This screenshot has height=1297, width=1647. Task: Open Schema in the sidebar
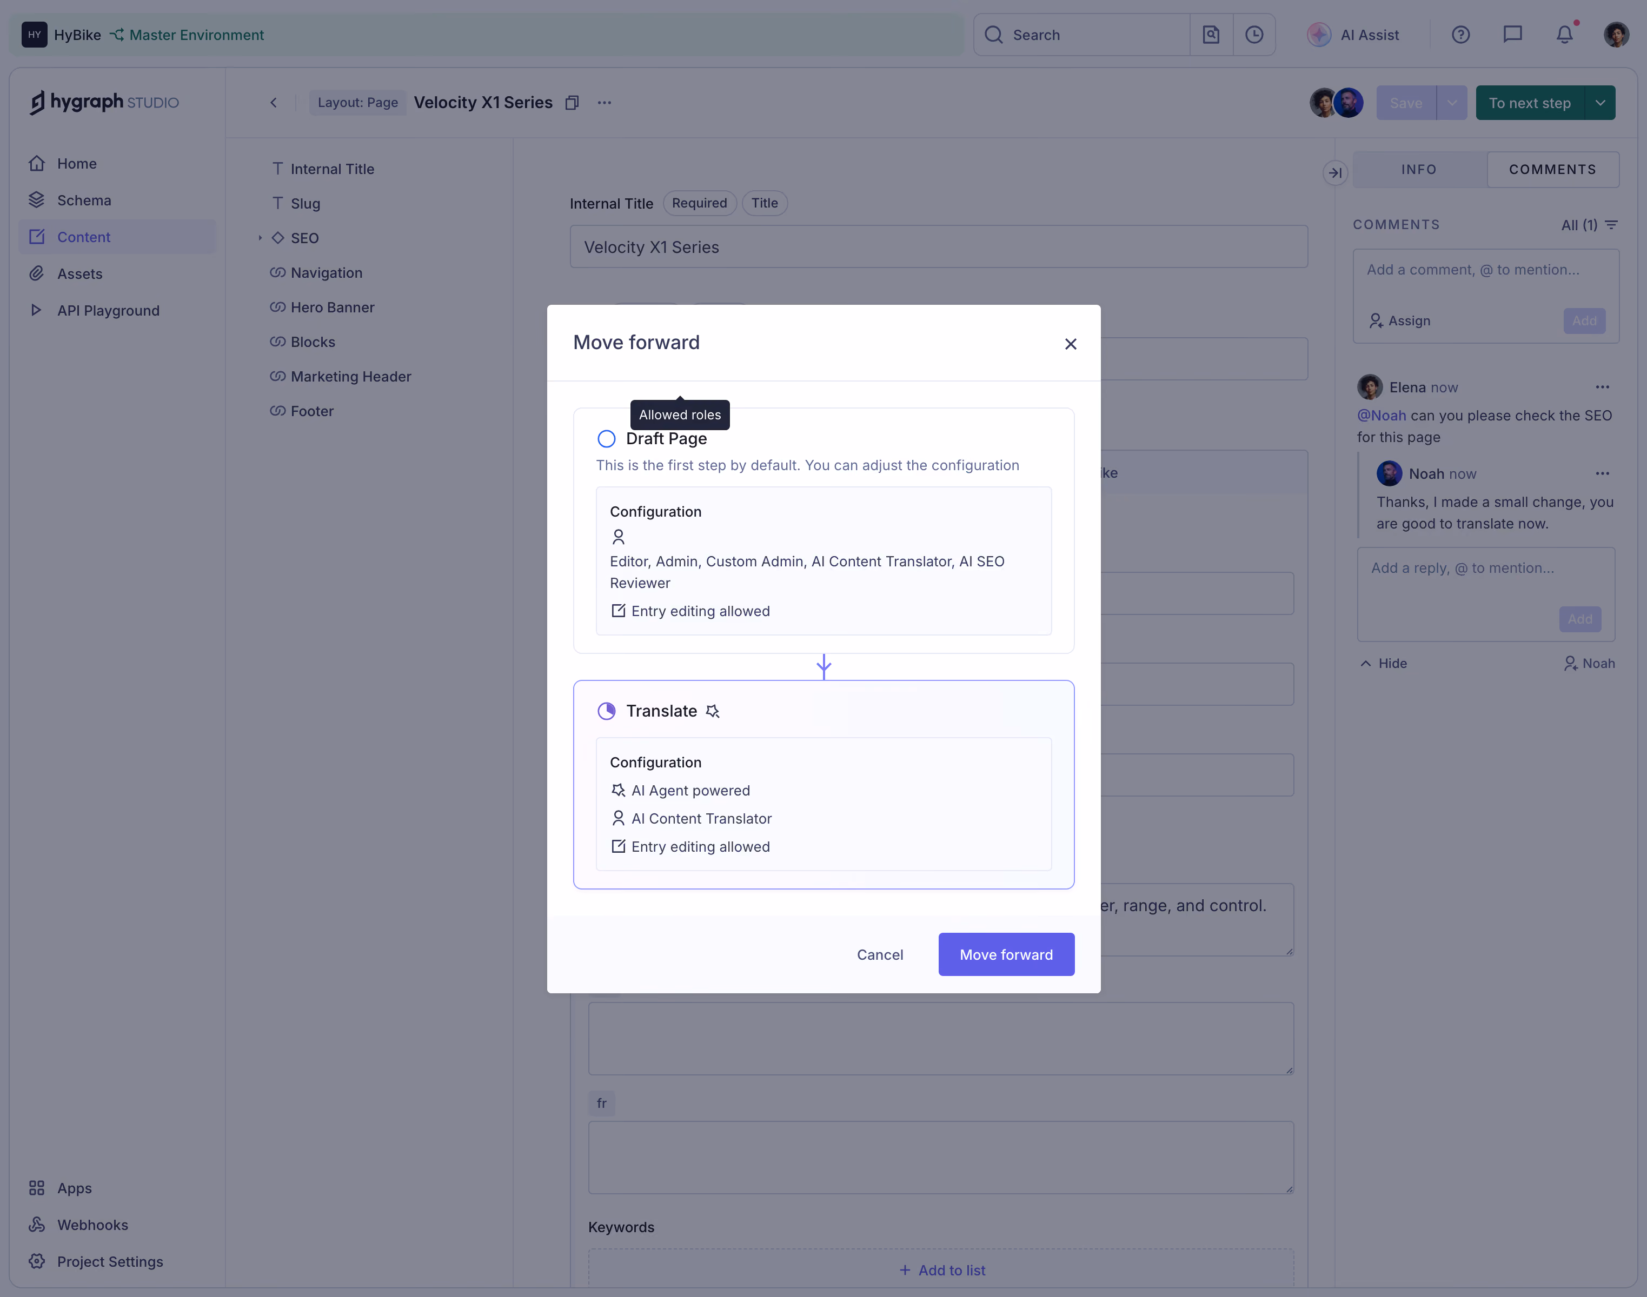pyautogui.click(x=117, y=200)
